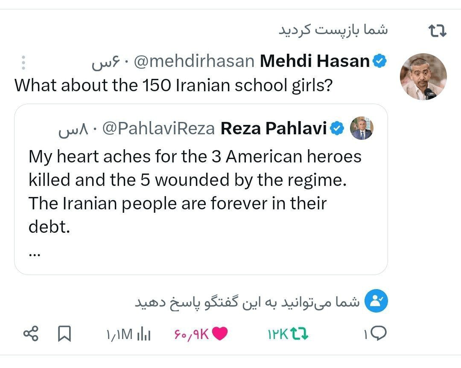The height and width of the screenshot is (368, 461).
Task: Bookmark this post
Action: pos(64,333)
